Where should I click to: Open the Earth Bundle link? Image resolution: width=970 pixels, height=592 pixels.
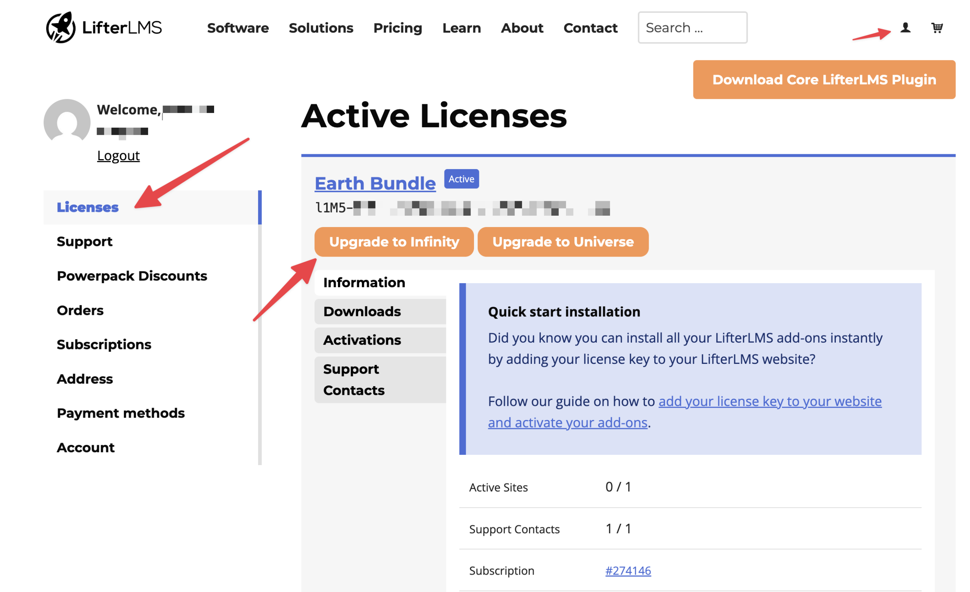(x=375, y=183)
